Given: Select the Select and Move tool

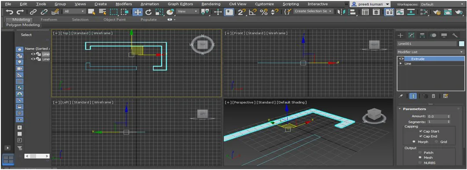Looking at the screenshot, I should (x=138, y=12).
